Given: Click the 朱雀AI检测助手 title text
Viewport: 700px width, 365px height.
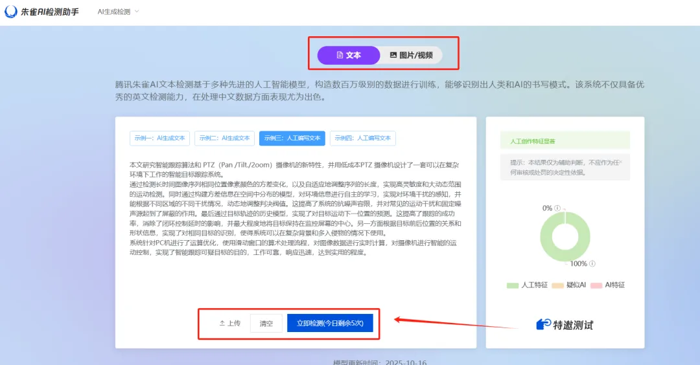Looking at the screenshot, I should pyautogui.click(x=49, y=12).
